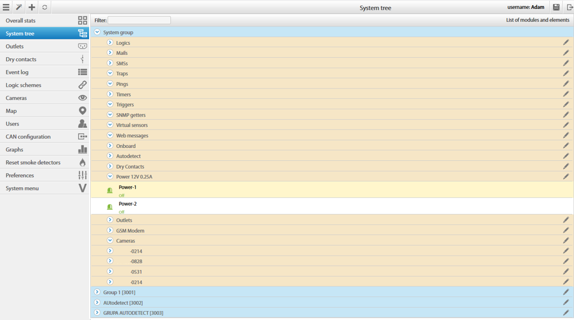Toggle the Power-1 output lamp
Screen dimensions: 574x320
pos(109,190)
